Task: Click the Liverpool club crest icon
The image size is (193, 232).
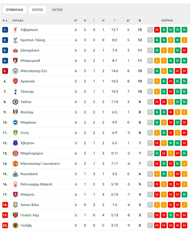Action: click(15, 30)
